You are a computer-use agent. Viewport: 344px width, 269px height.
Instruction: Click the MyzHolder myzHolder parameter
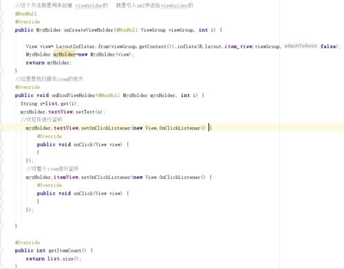[149, 96]
